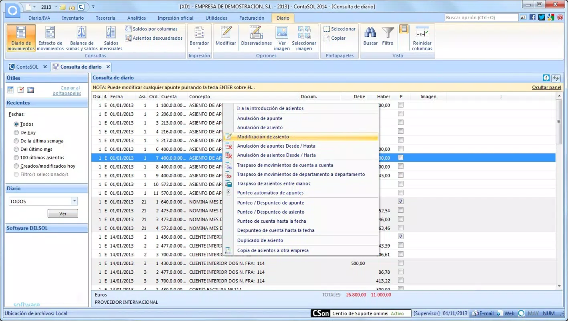Click Seleccionar in Portapapeles group
Viewport: 568px width, 321px height.
click(339, 29)
